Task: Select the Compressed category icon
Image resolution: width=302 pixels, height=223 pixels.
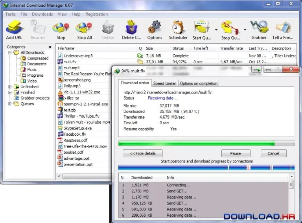Action: point(23,58)
